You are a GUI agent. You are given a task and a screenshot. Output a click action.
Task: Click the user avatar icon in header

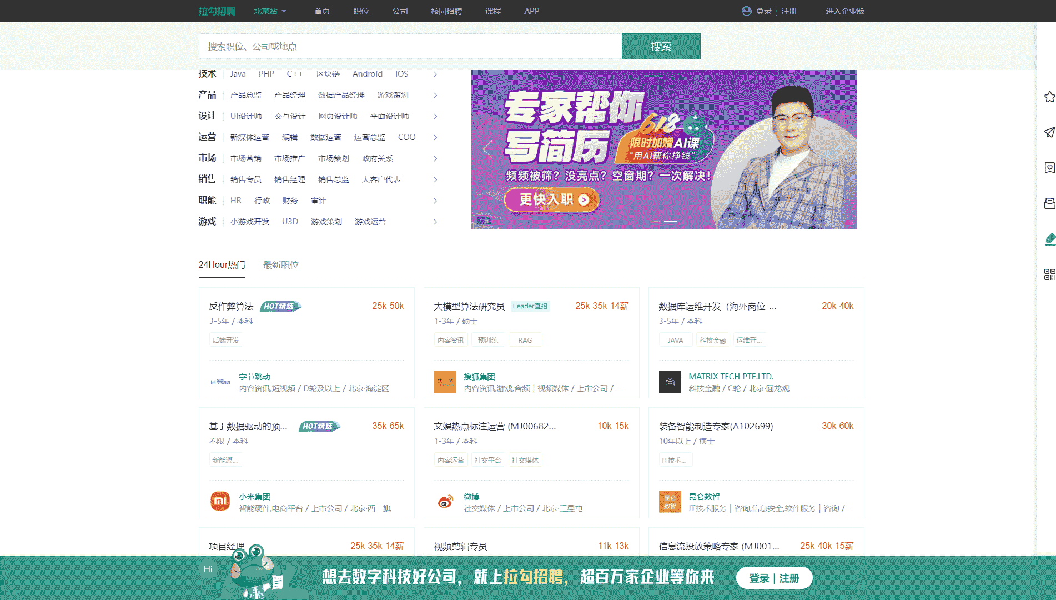747,11
